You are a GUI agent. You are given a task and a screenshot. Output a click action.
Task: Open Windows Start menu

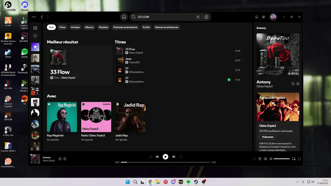tap(128, 182)
